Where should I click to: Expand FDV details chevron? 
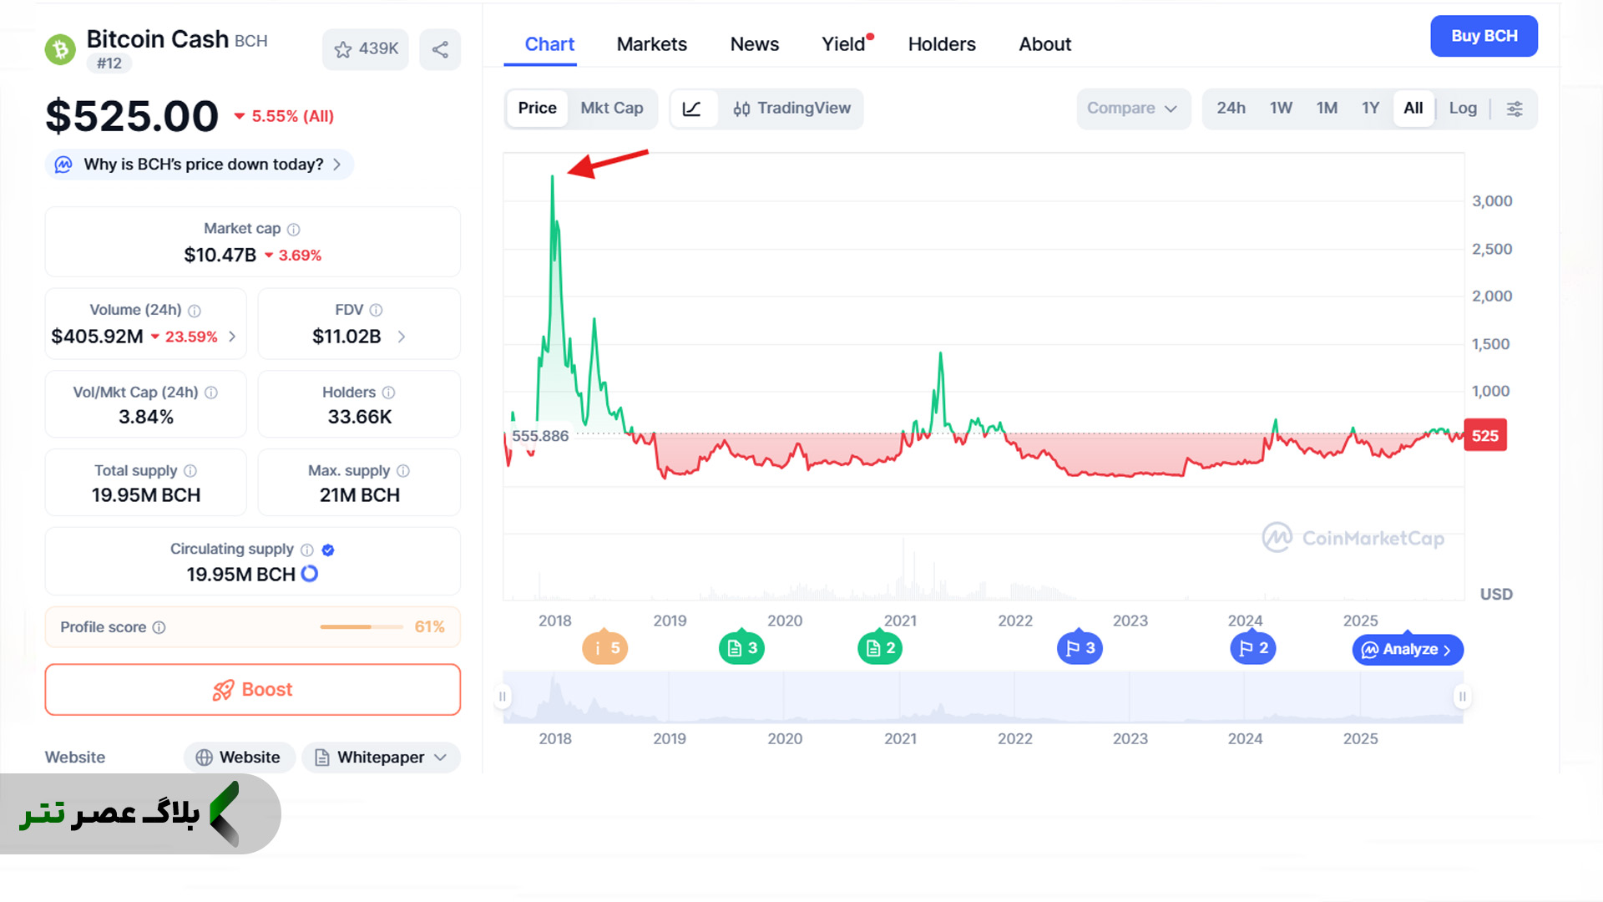point(402,337)
